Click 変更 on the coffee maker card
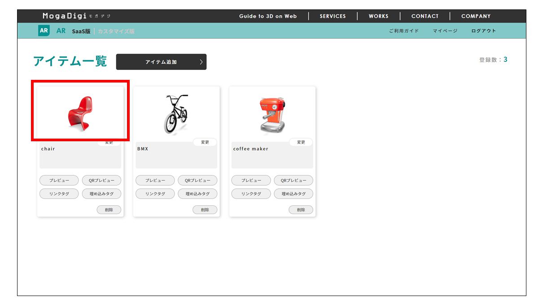 (301, 142)
